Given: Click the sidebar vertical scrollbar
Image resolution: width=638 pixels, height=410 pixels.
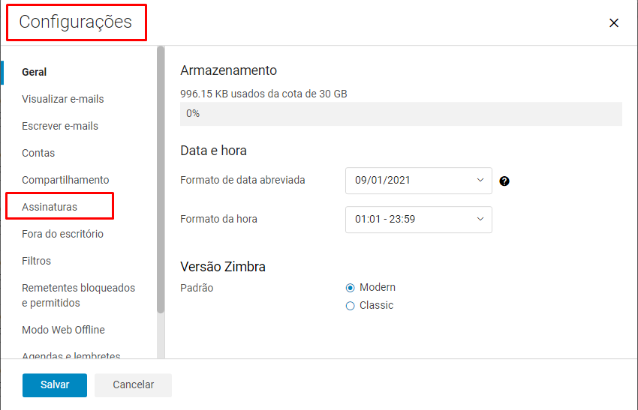Looking at the screenshot, I should pos(161,180).
